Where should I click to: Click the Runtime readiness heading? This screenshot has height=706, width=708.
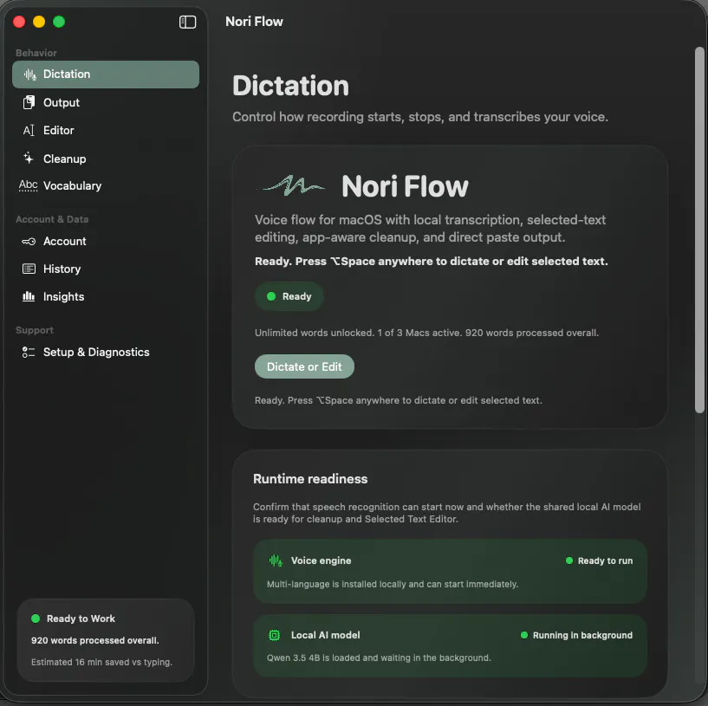click(x=310, y=479)
